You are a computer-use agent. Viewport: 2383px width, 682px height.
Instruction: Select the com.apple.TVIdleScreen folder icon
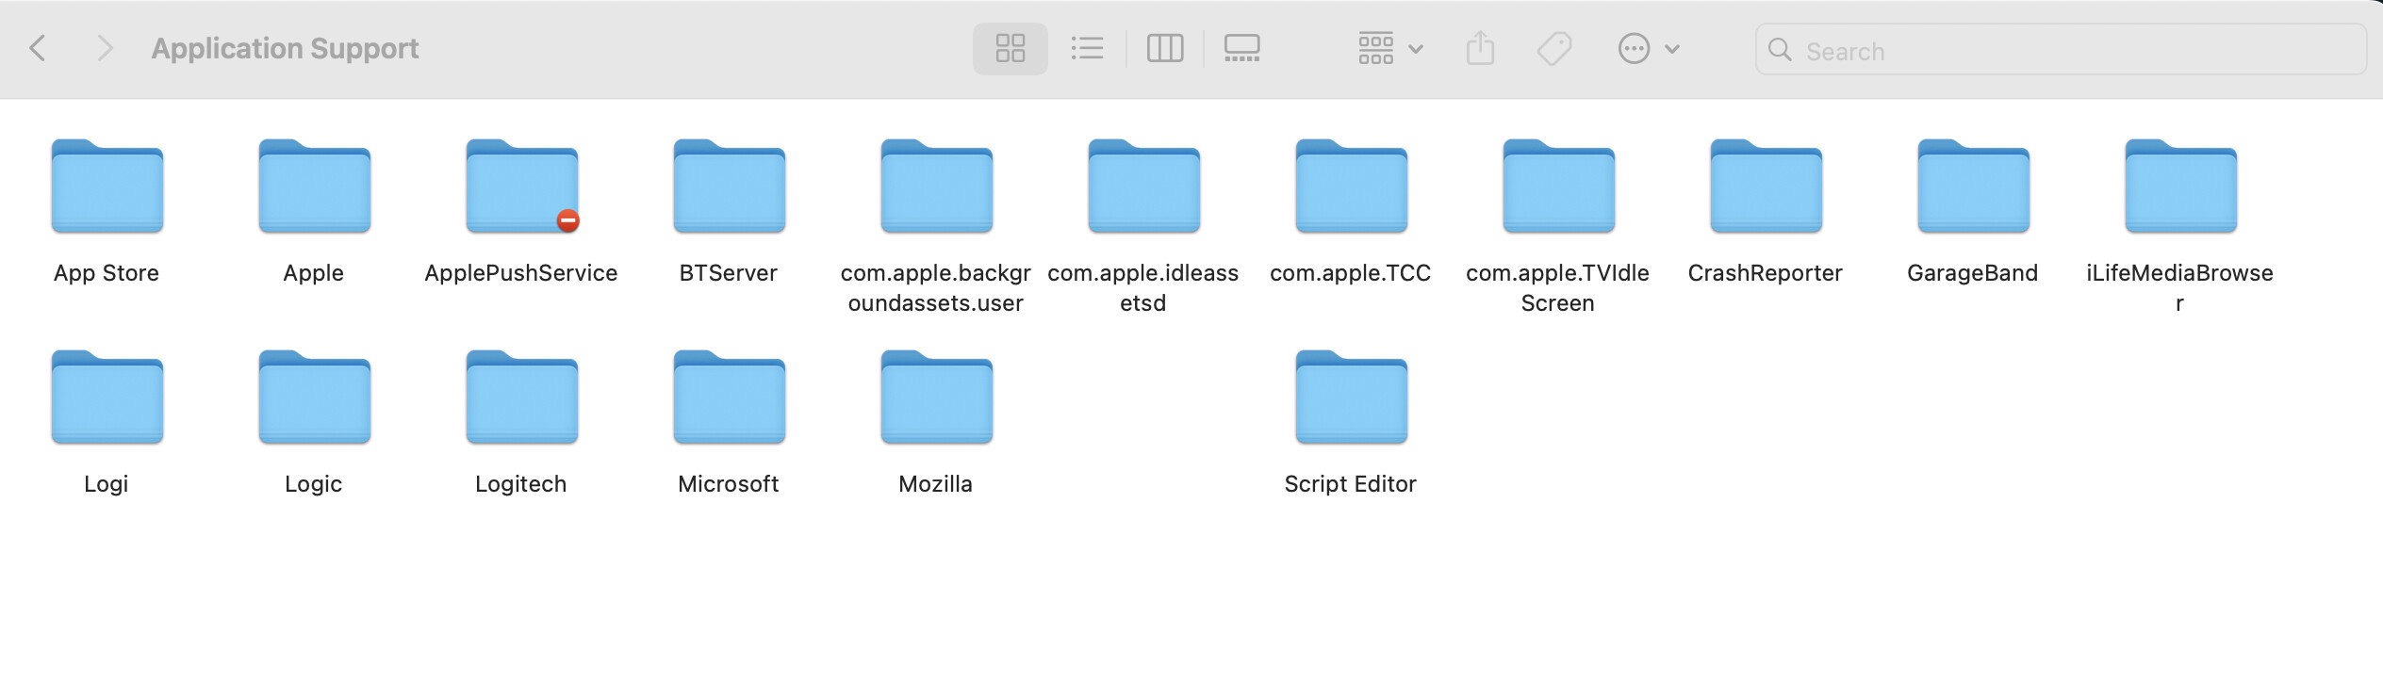tap(1559, 187)
